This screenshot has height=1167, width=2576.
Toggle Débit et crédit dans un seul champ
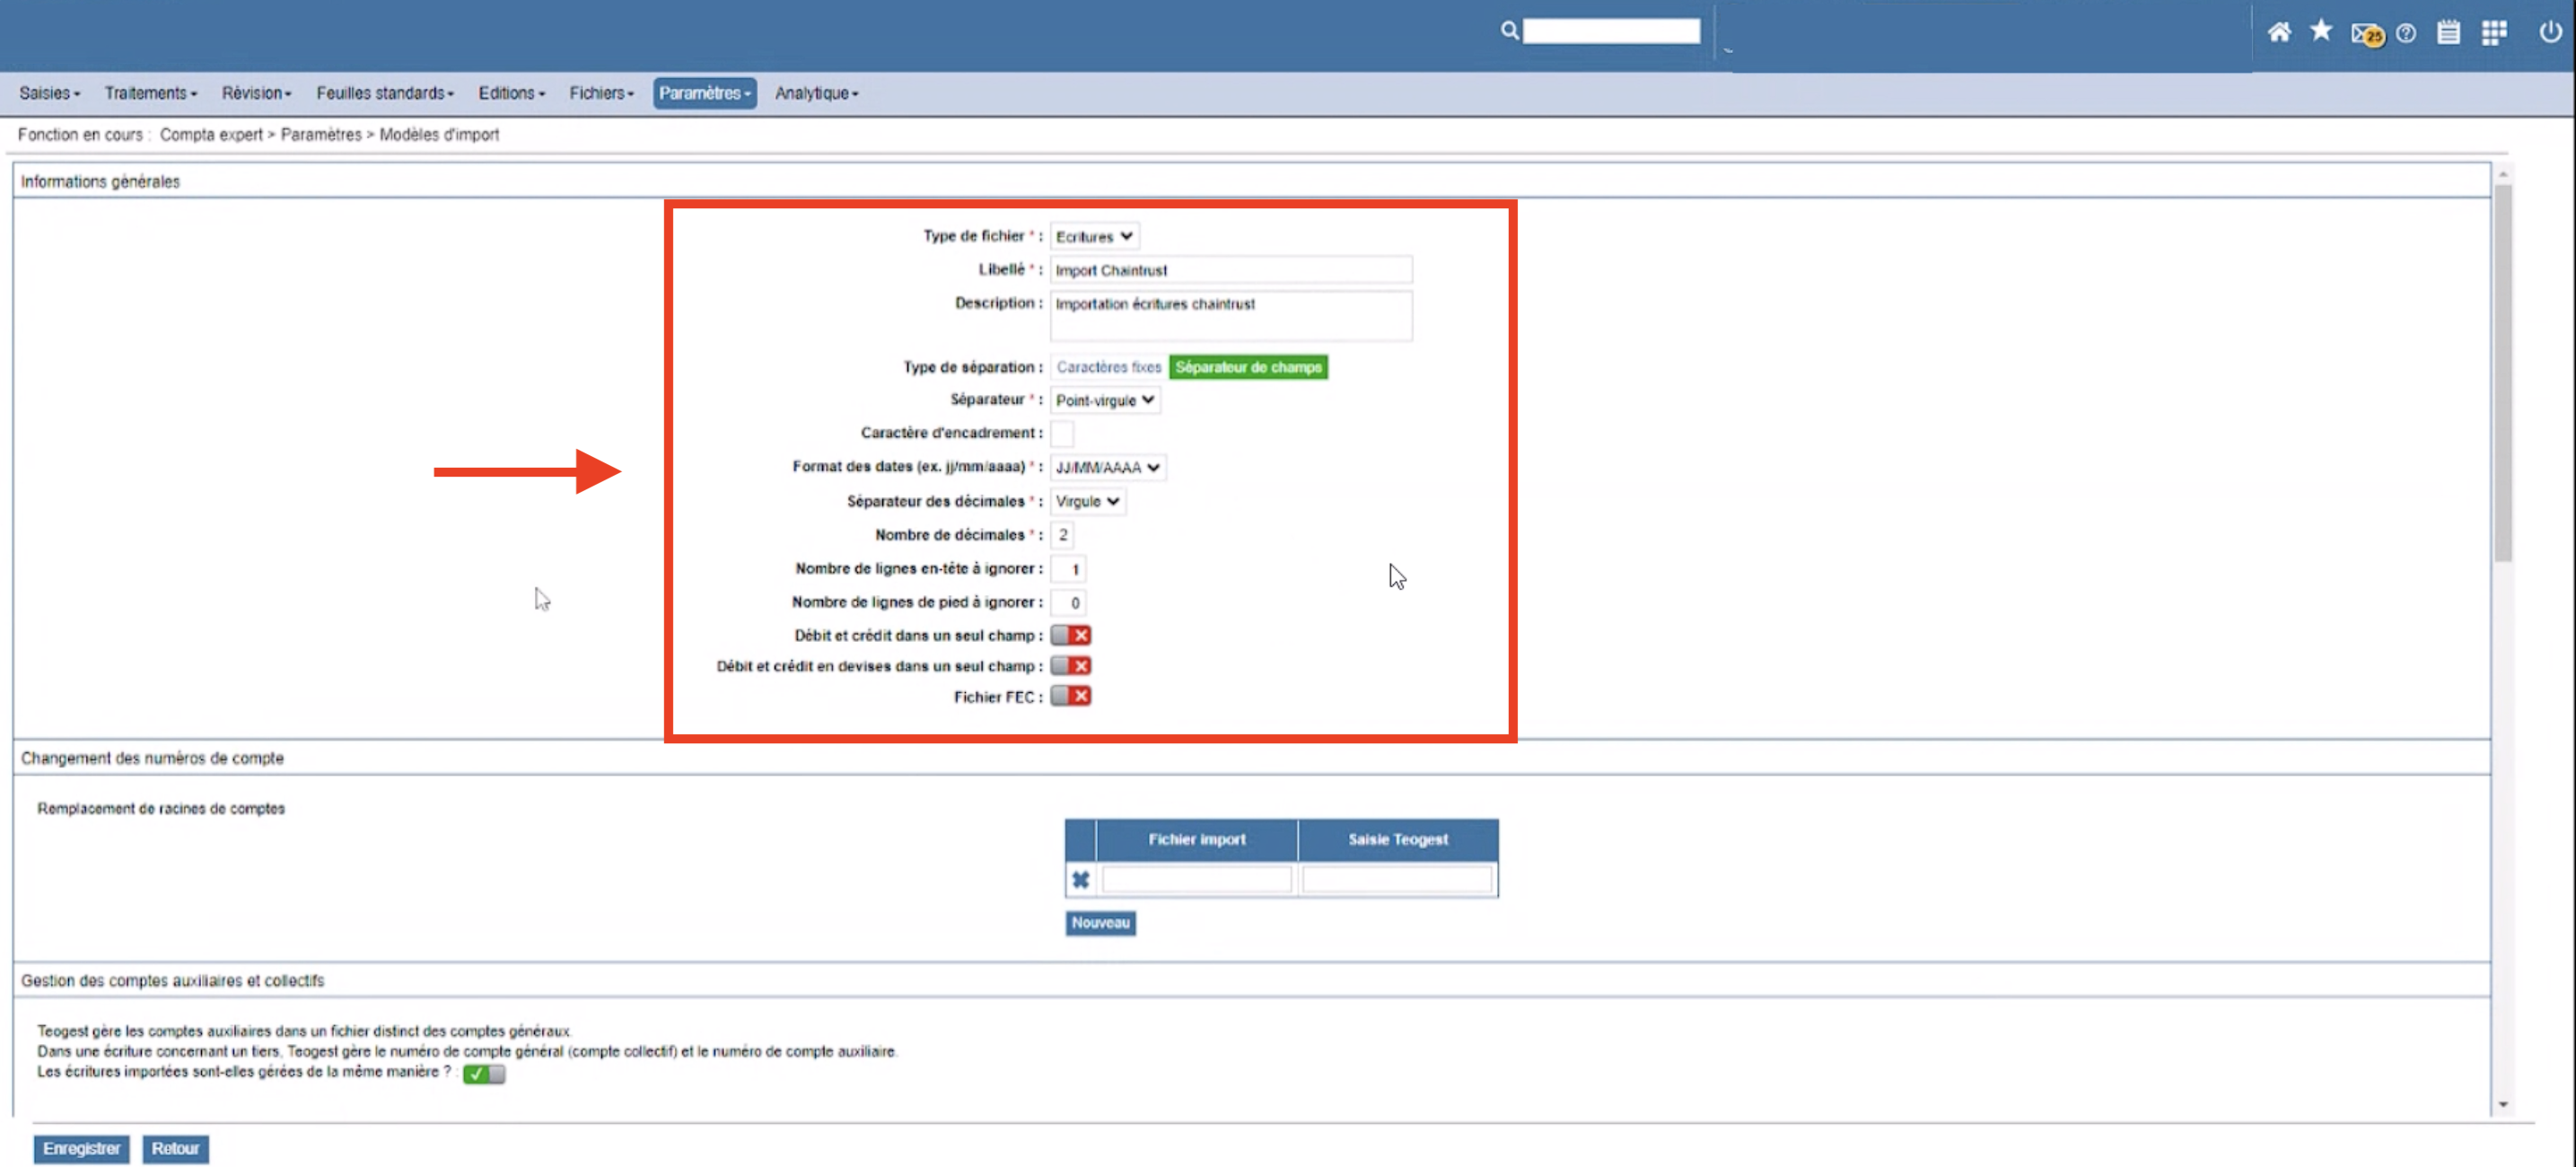click(x=1070, y=635)
